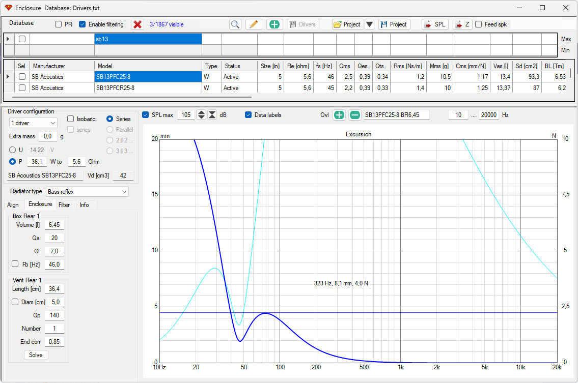The width and height of the screenshot is (578, 383).
Task: Export Z impedance data button
Action: (462, 24)
